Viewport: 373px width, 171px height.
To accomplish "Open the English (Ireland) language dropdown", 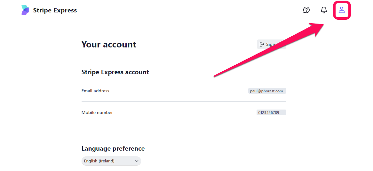I will 111,161.
